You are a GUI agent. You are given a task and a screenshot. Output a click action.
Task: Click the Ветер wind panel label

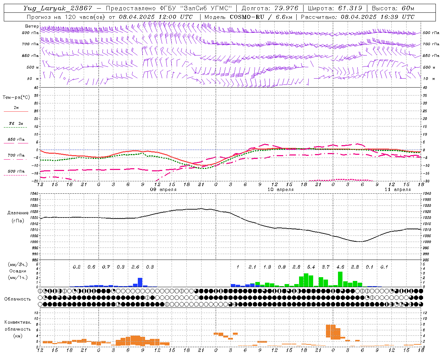tap(32, 27)
